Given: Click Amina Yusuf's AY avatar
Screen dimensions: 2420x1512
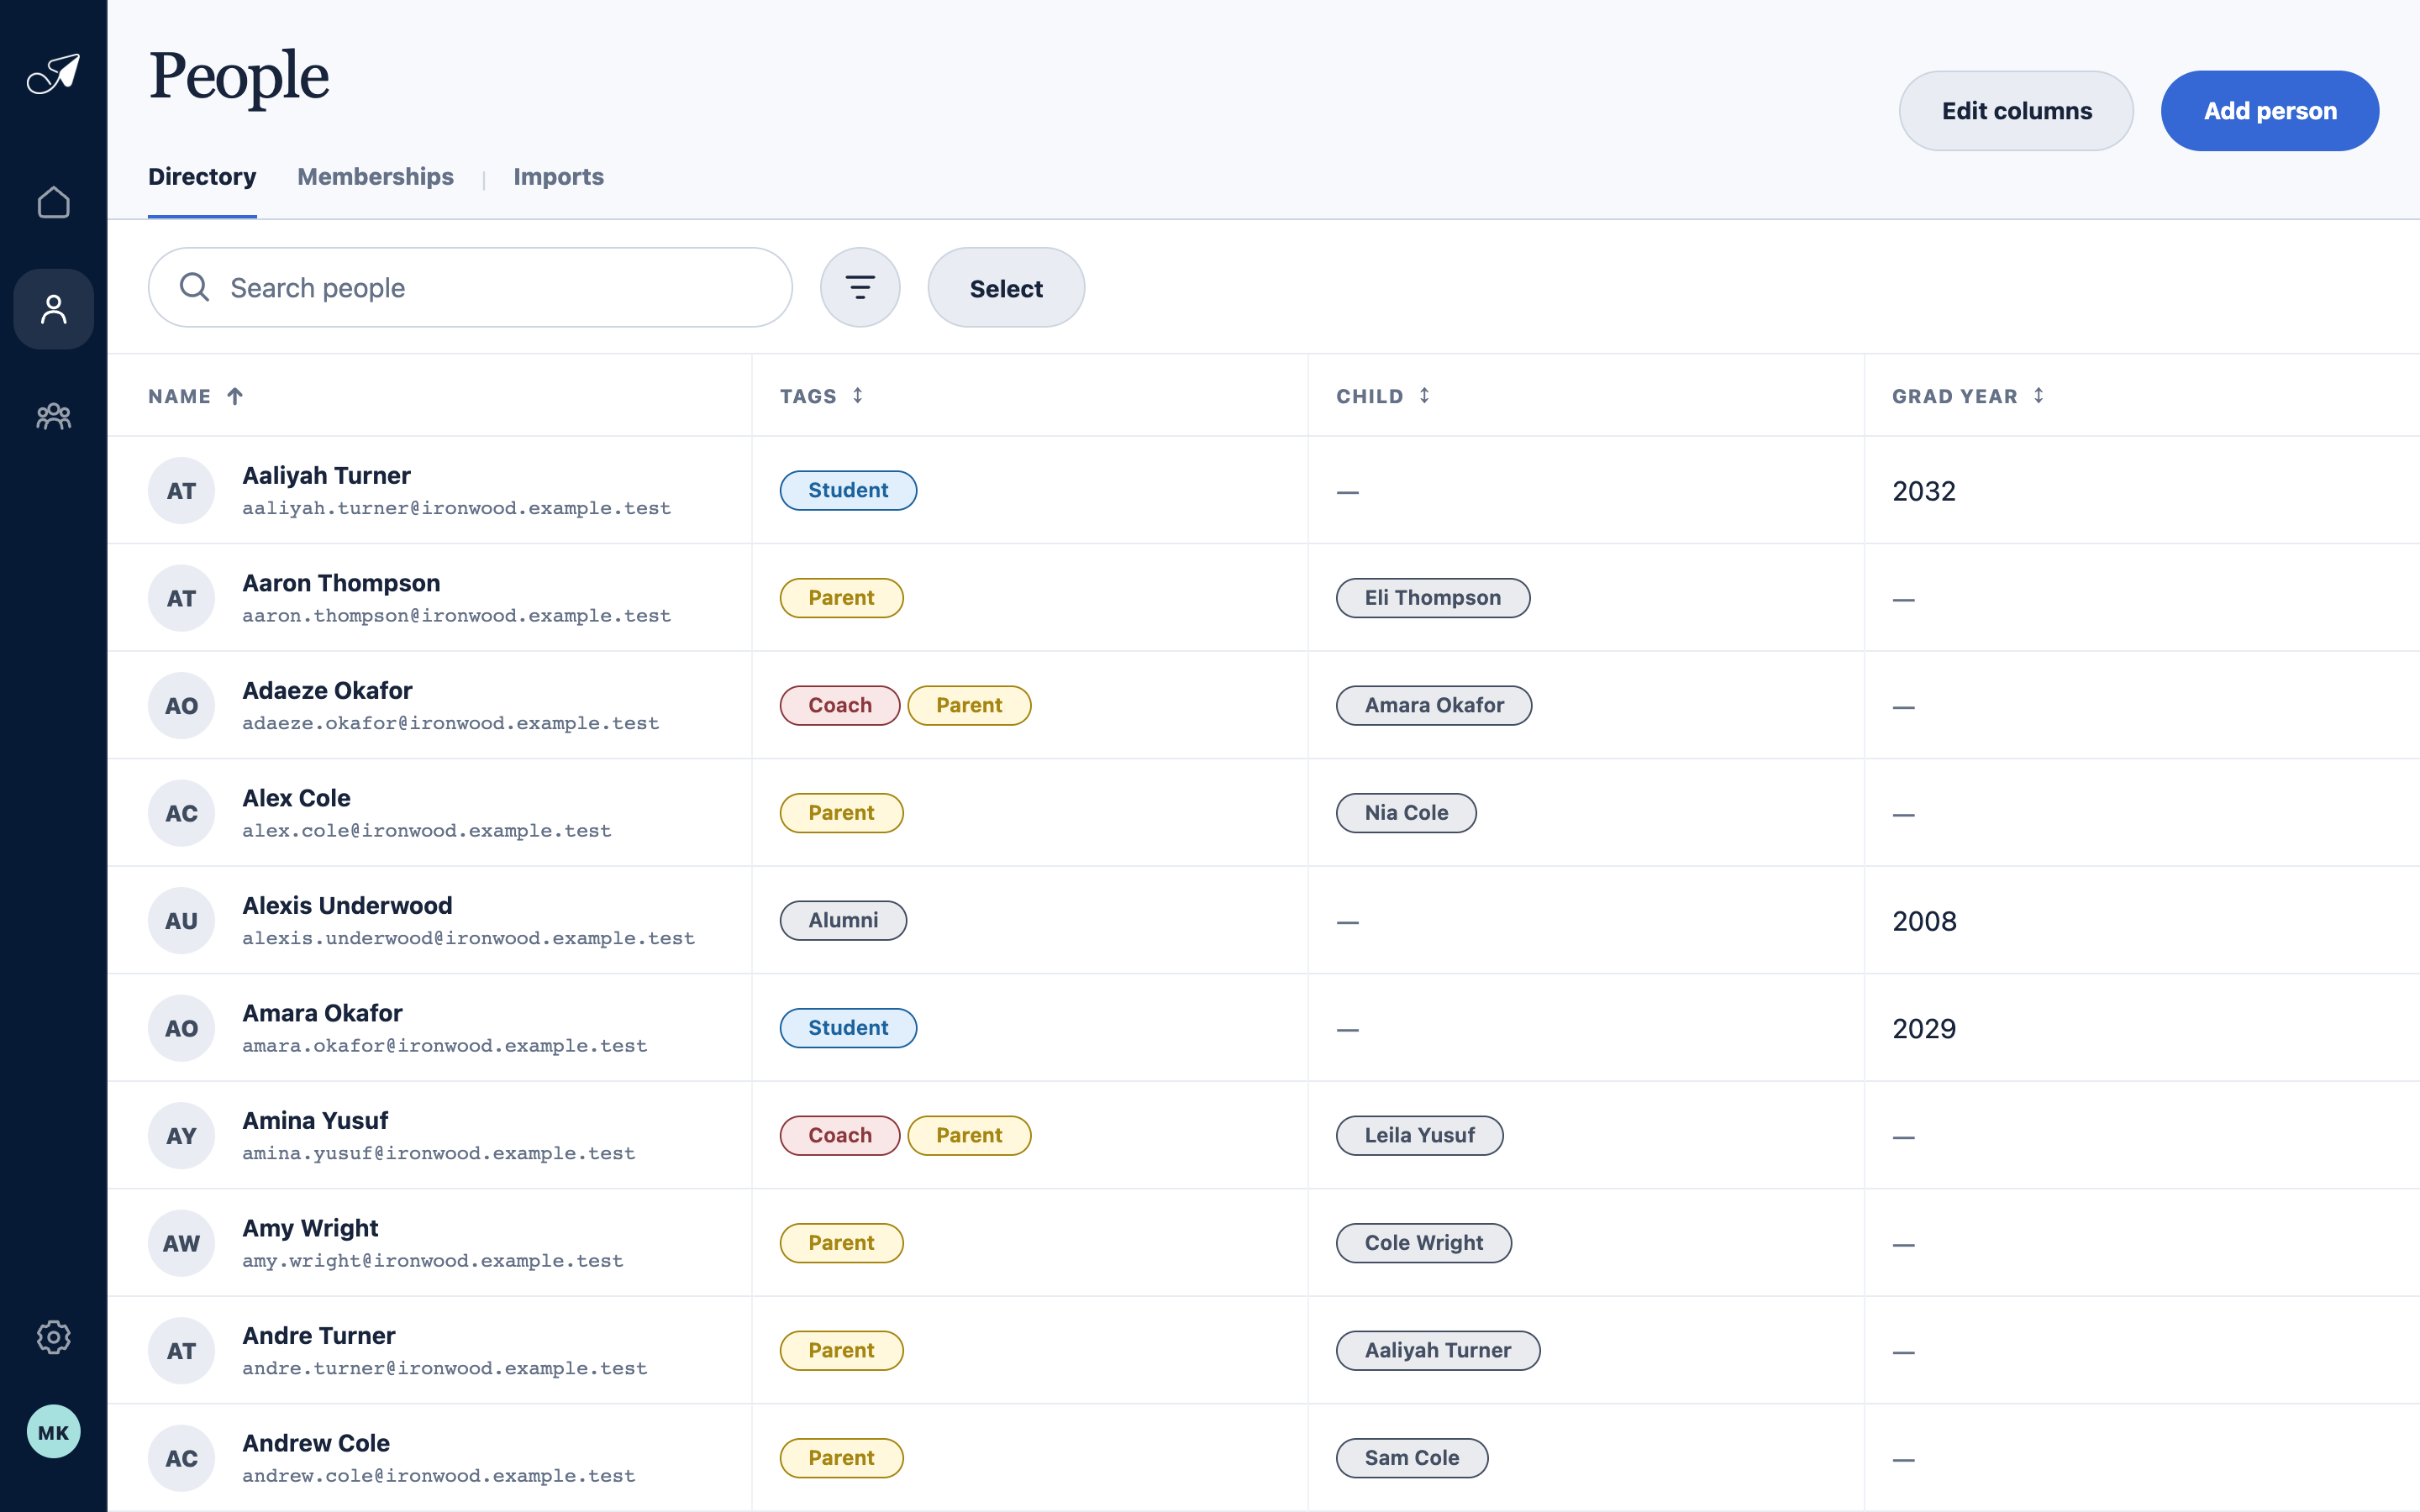Looking at the screenshot, I should click(x=181, y=1136).
